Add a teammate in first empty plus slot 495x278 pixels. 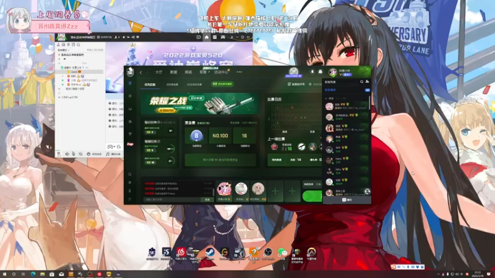pyautogui.click(x=275, y=191)
